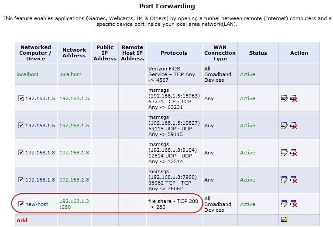Edit the msmsgs 36062 TCP forwarding rule
This screenshot has width=333, height=227.
[x=285, y=180]
